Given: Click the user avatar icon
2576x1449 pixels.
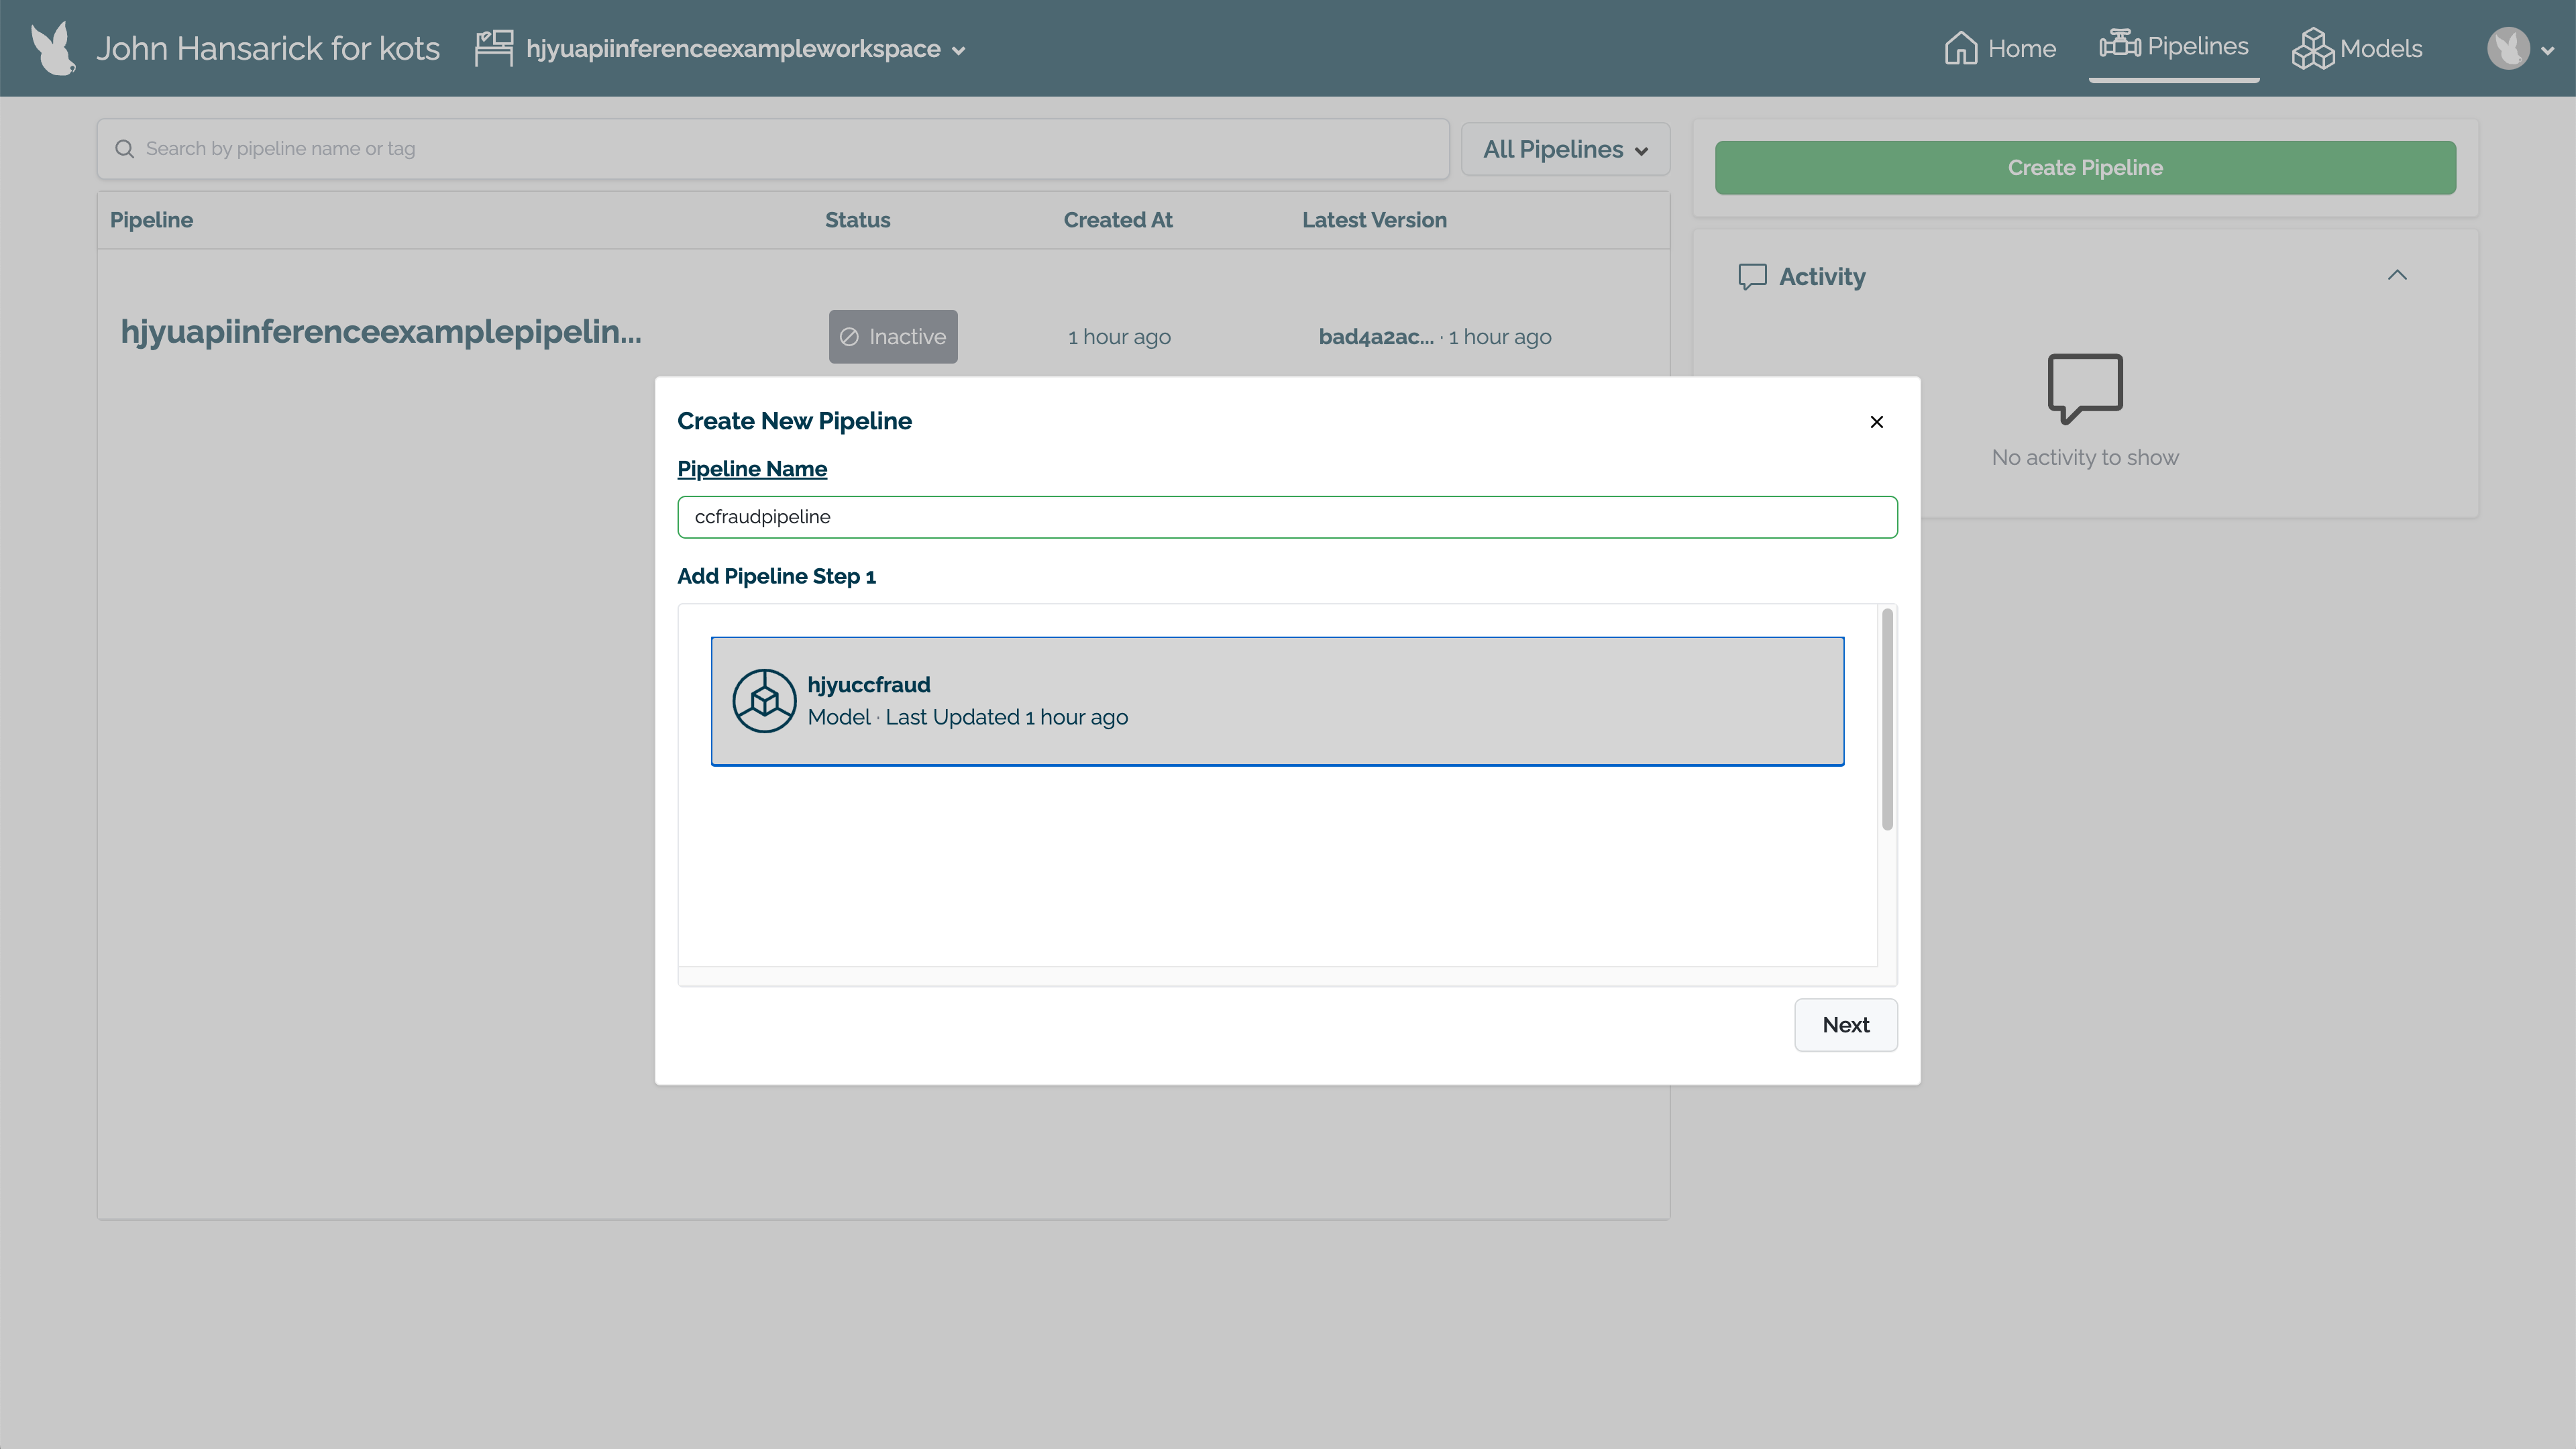Looking at the screenshot, I should pyautogui.click(x=2508, y=48).
